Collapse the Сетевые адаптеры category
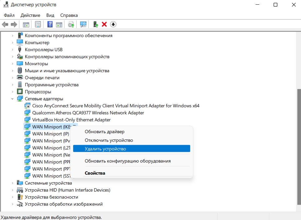Viewport: 301px width, 220px height. point(12,99)
